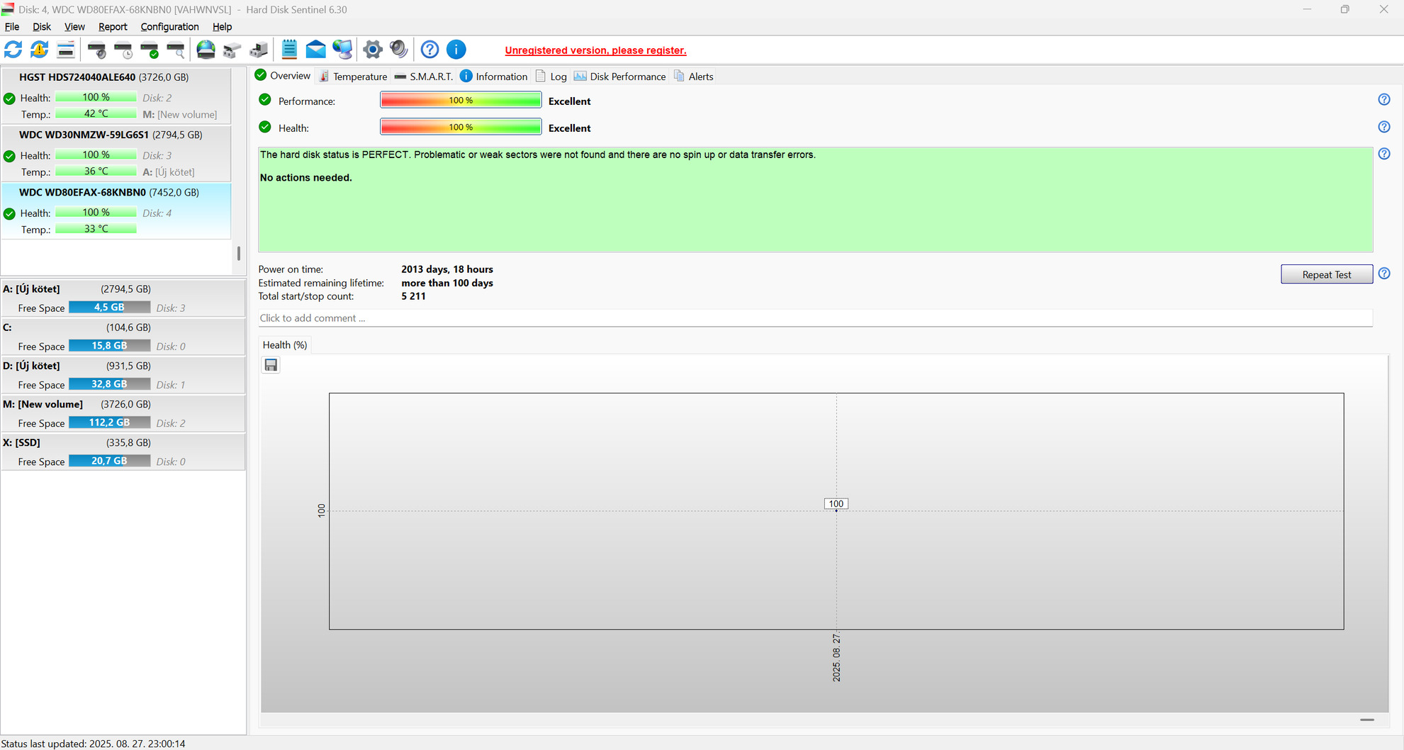
Task: Switch to the Alerts tab
Action: (694, 77)
